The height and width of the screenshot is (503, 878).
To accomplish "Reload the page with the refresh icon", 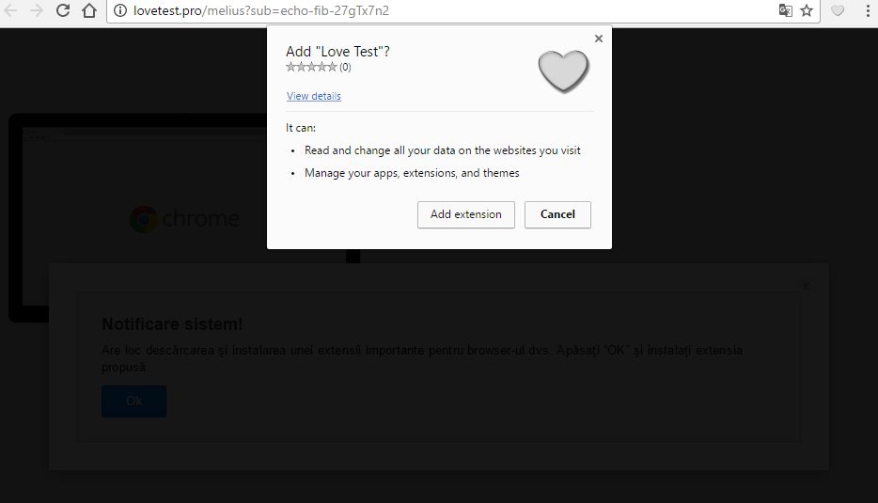I will tap(63, 10).
